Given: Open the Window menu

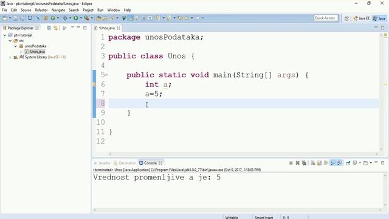Looking at the screenshot, I should 114,10.
